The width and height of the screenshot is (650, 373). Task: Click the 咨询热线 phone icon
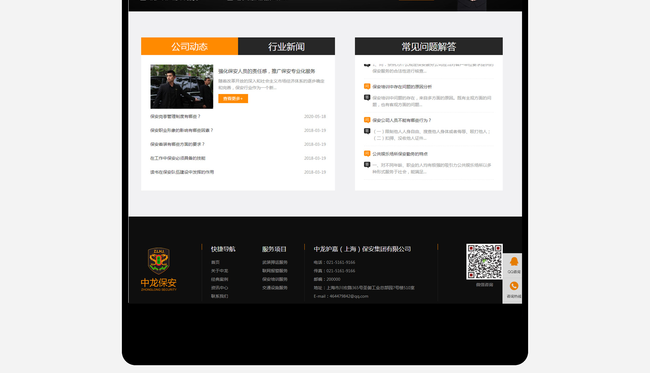[514, 286]
